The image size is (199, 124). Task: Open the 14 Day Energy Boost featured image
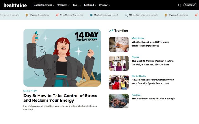(x=62, y=58)
